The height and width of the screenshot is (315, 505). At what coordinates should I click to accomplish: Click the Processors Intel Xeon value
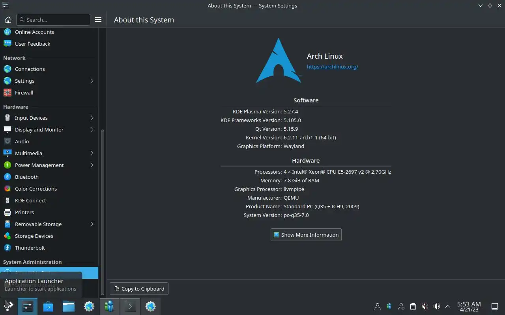tap(337, 172)
